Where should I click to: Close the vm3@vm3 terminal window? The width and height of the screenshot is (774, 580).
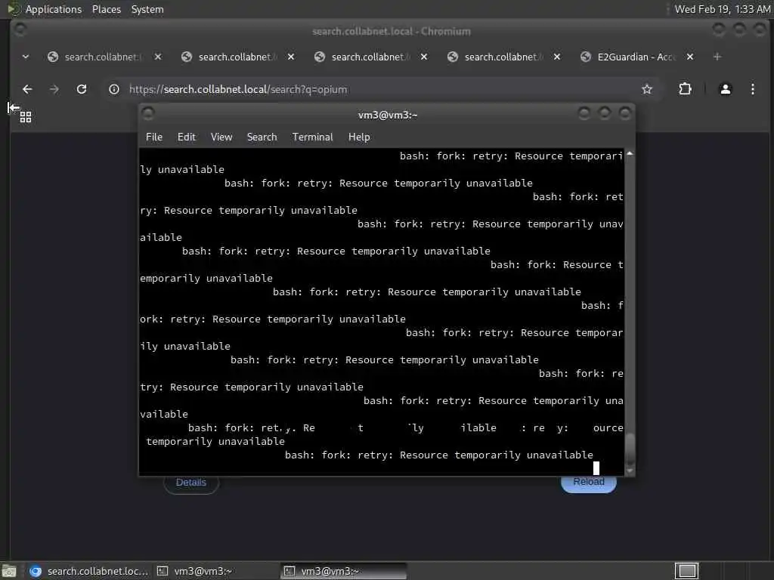pos(625,114)
